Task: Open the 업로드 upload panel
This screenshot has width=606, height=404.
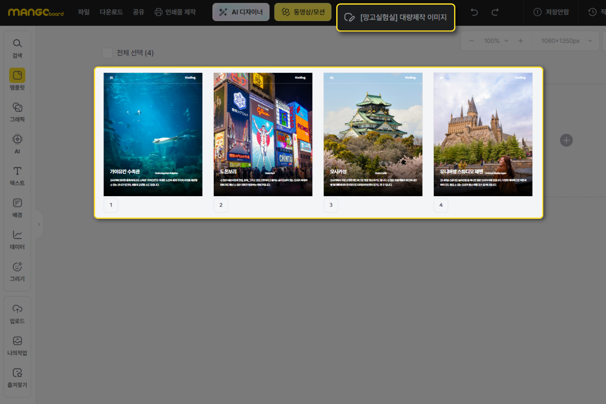Action: point(17,314)
